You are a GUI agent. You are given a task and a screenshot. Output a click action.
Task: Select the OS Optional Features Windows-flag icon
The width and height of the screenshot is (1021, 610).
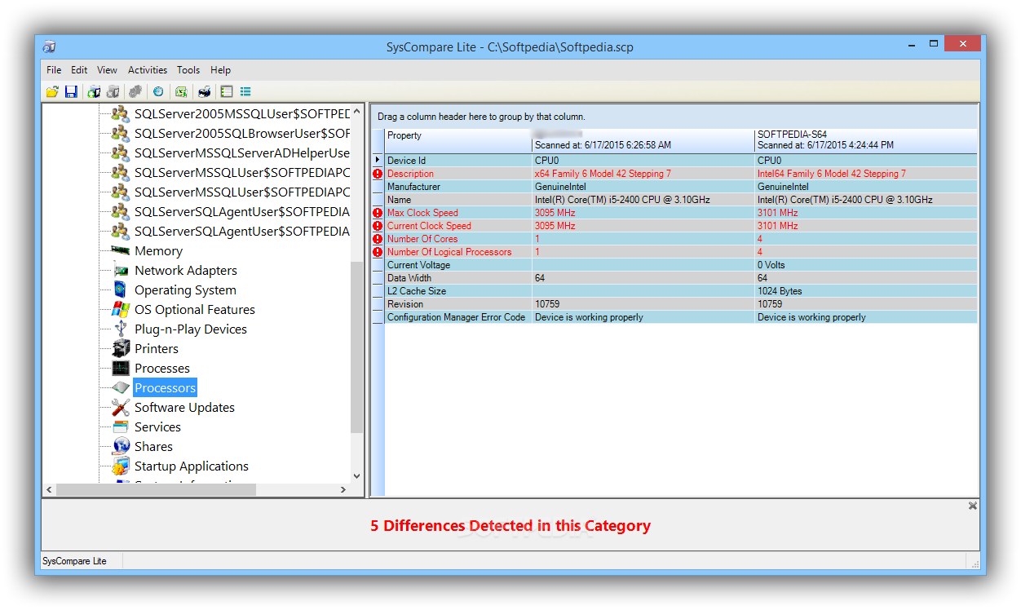point(121,310)
